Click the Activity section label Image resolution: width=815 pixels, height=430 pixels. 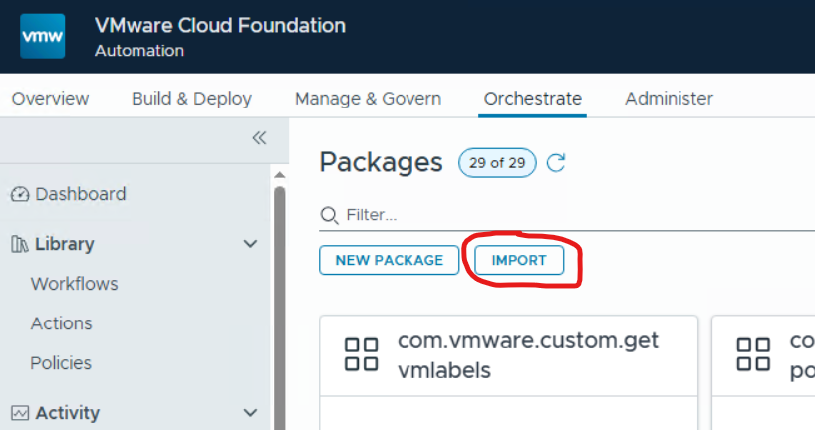67,413
